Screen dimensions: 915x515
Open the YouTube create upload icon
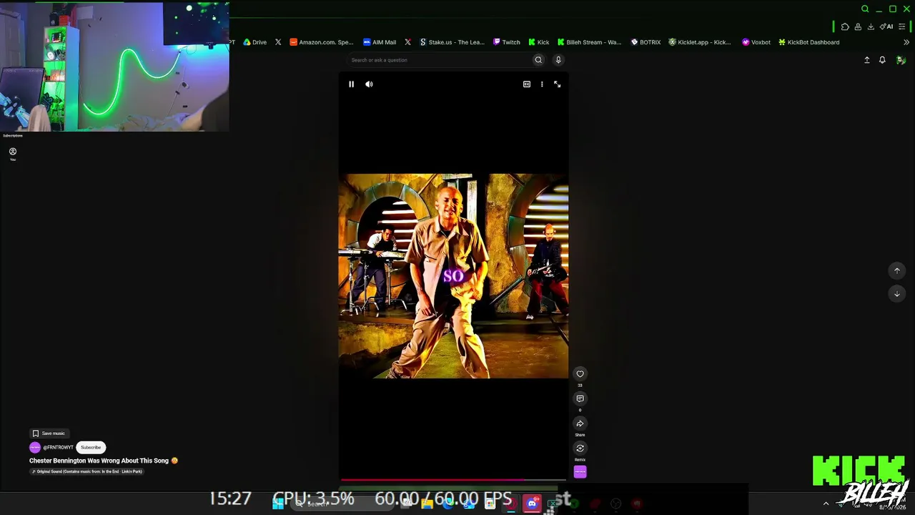pos(867,60)
